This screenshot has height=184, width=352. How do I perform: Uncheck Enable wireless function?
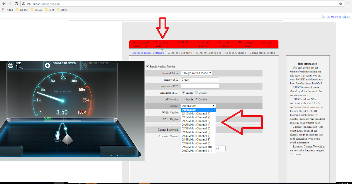click(x=148, y=66)
